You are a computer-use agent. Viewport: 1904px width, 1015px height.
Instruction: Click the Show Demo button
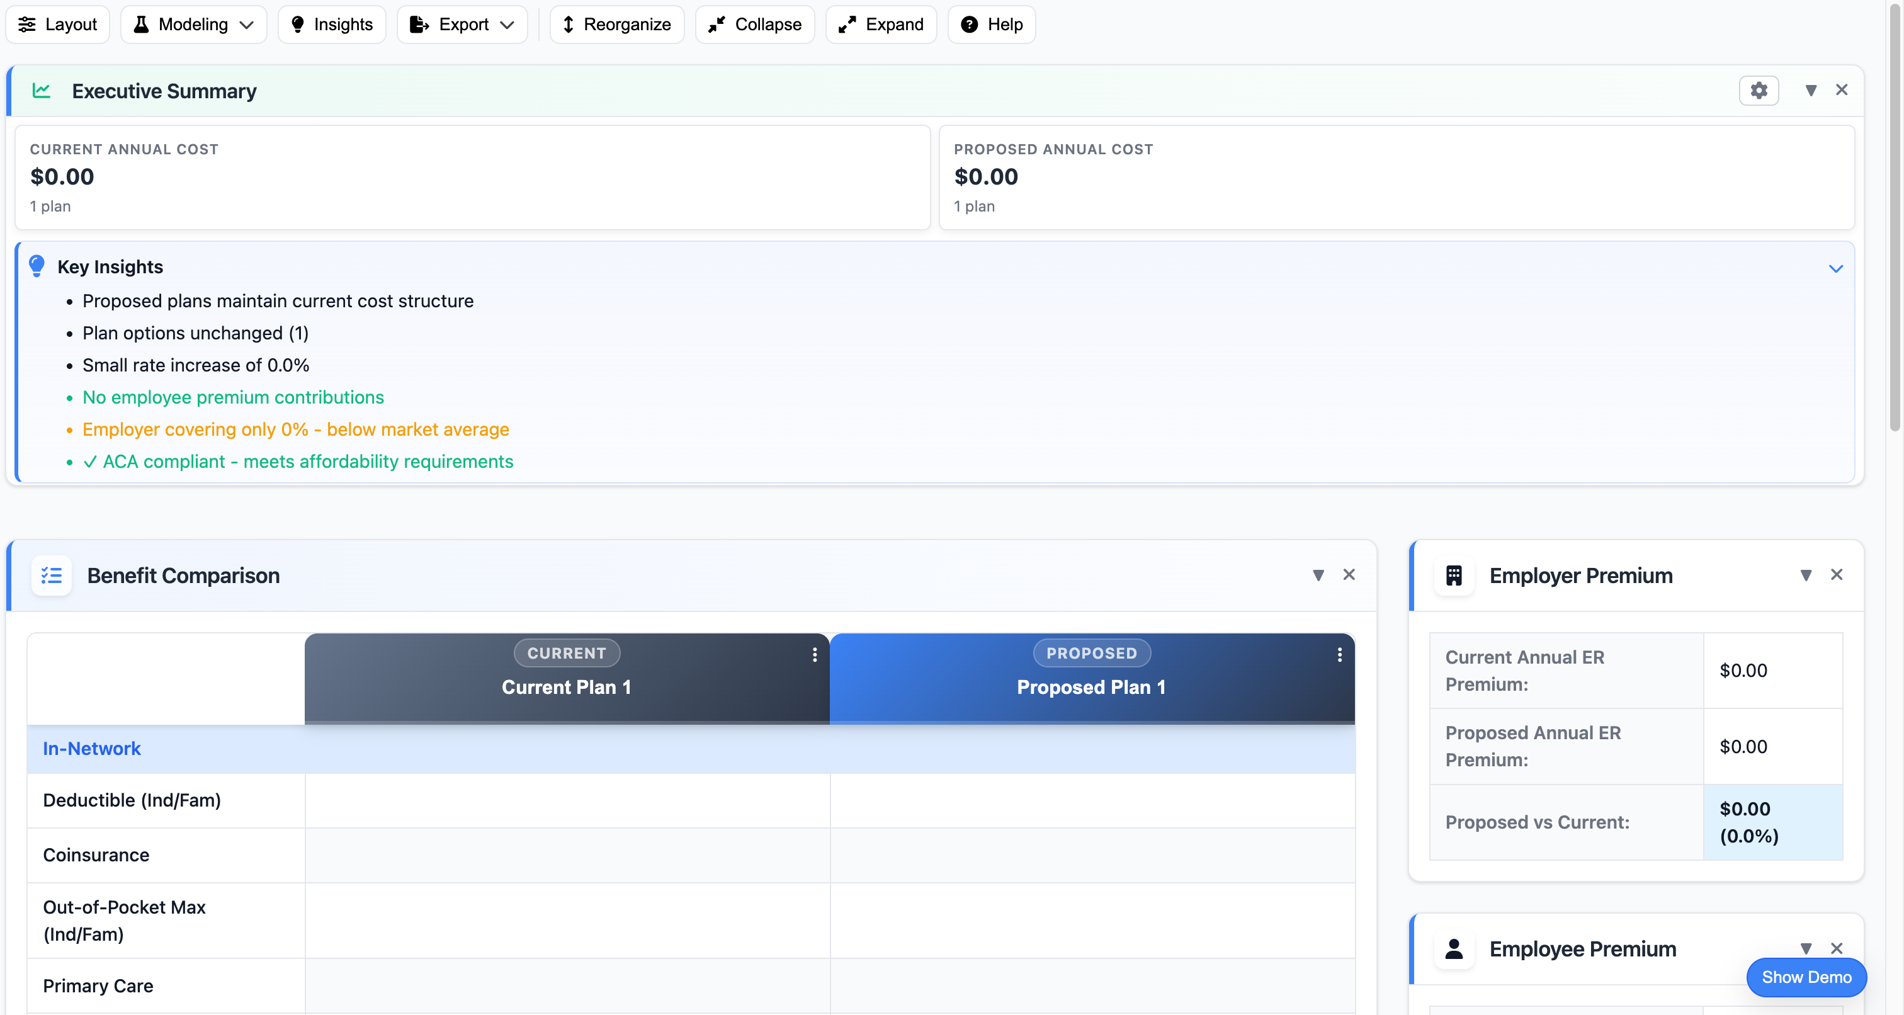[1806, 977]
